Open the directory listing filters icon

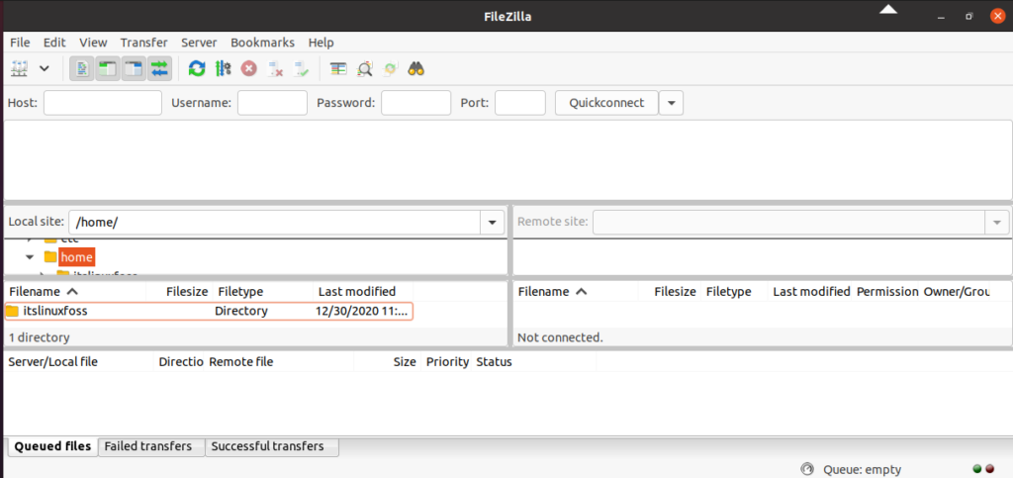[338, 68]
